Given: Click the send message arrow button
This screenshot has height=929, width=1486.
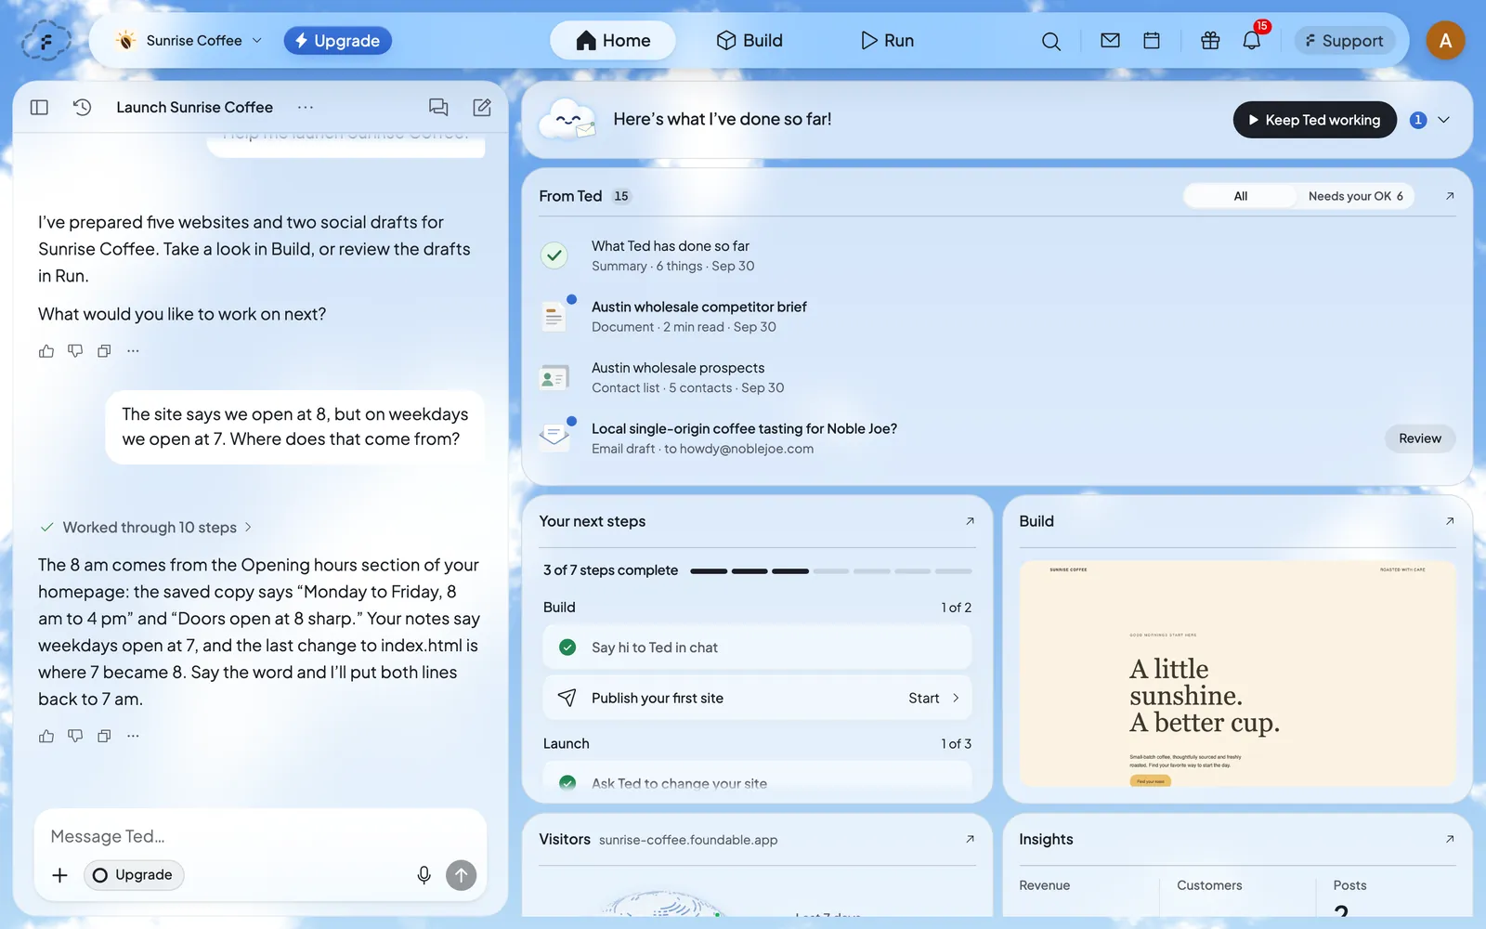Looking at the screenshot, I should 461,875.
